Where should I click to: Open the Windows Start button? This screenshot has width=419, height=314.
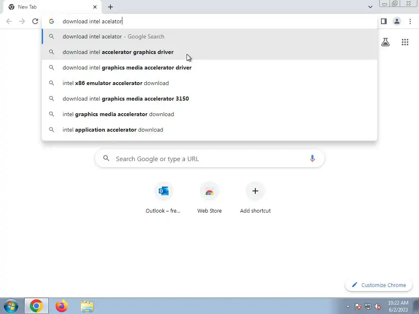tap(11, 306)
